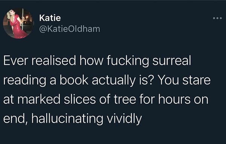The image size is (226, 144).
Task: Click the middle dot of the options icon
Action: (217, 18)
